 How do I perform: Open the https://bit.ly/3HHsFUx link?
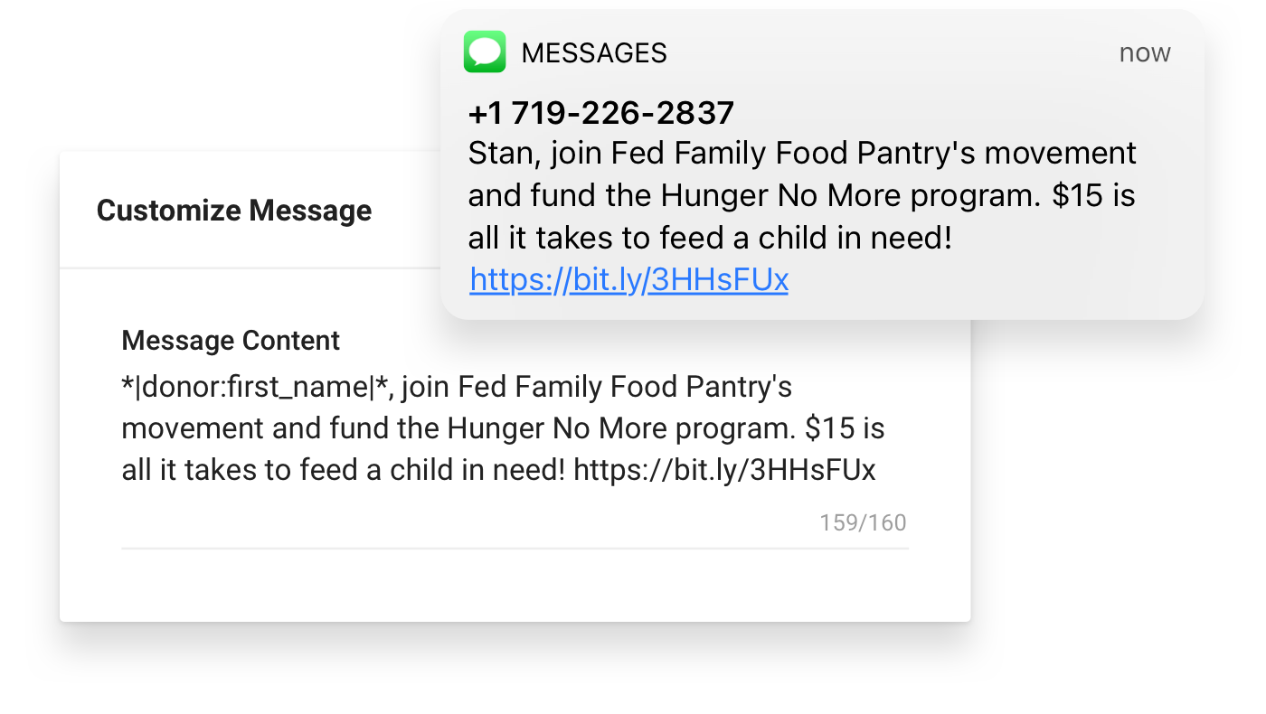(628, 279)
